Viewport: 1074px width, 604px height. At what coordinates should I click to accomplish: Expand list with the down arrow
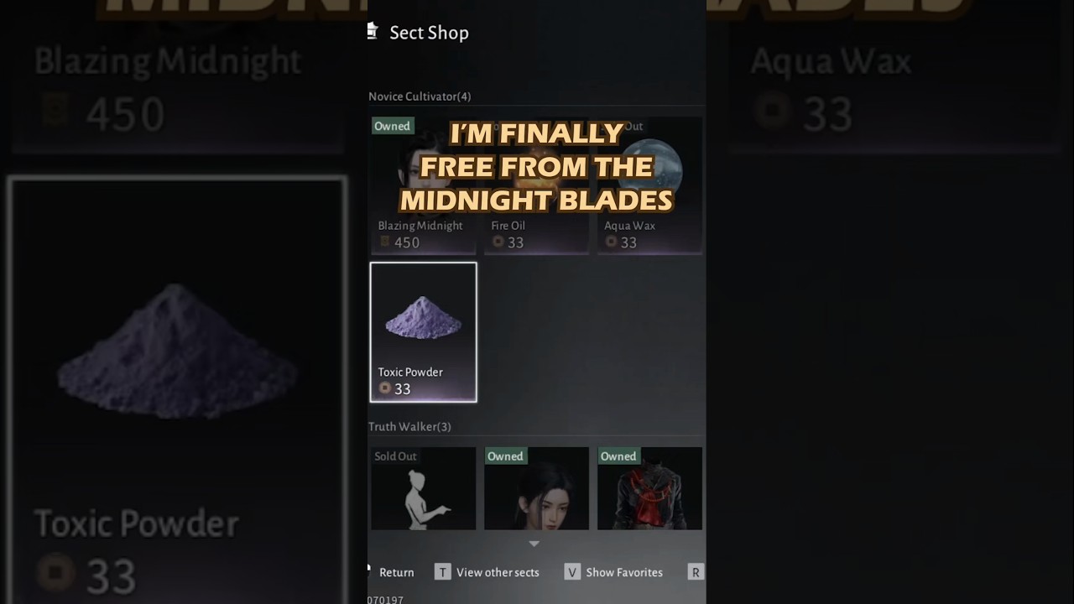coord(534,544)
